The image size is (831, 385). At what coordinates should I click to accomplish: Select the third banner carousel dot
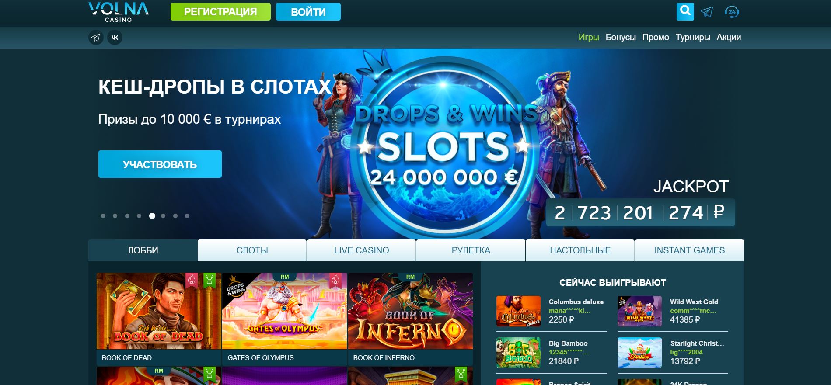(x=127, y=216)
